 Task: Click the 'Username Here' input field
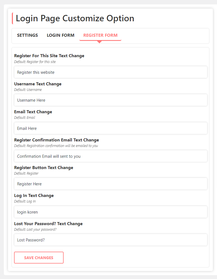pyautogui.click(x=110, y=100)
